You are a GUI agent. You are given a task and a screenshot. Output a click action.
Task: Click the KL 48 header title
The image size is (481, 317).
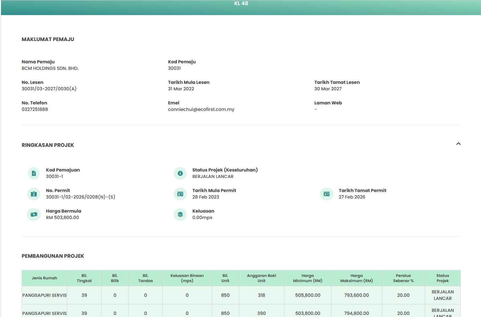(241, 3)
